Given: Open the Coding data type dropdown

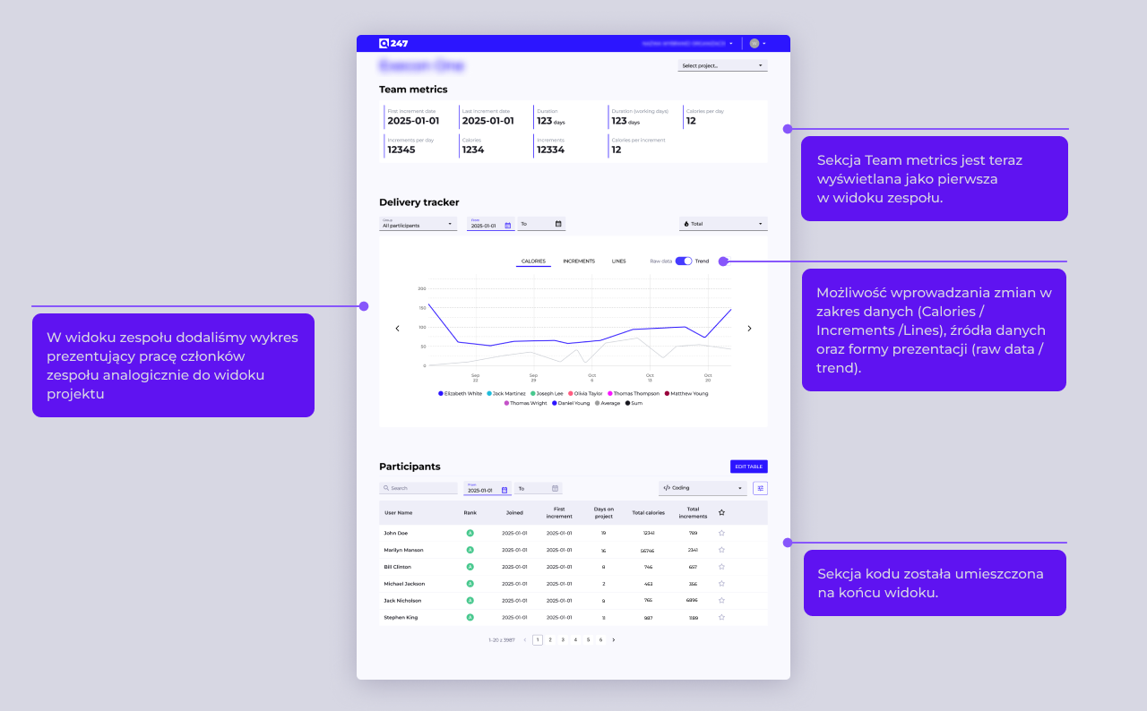Looking at the screenshot, I should (x=703, y=488).
